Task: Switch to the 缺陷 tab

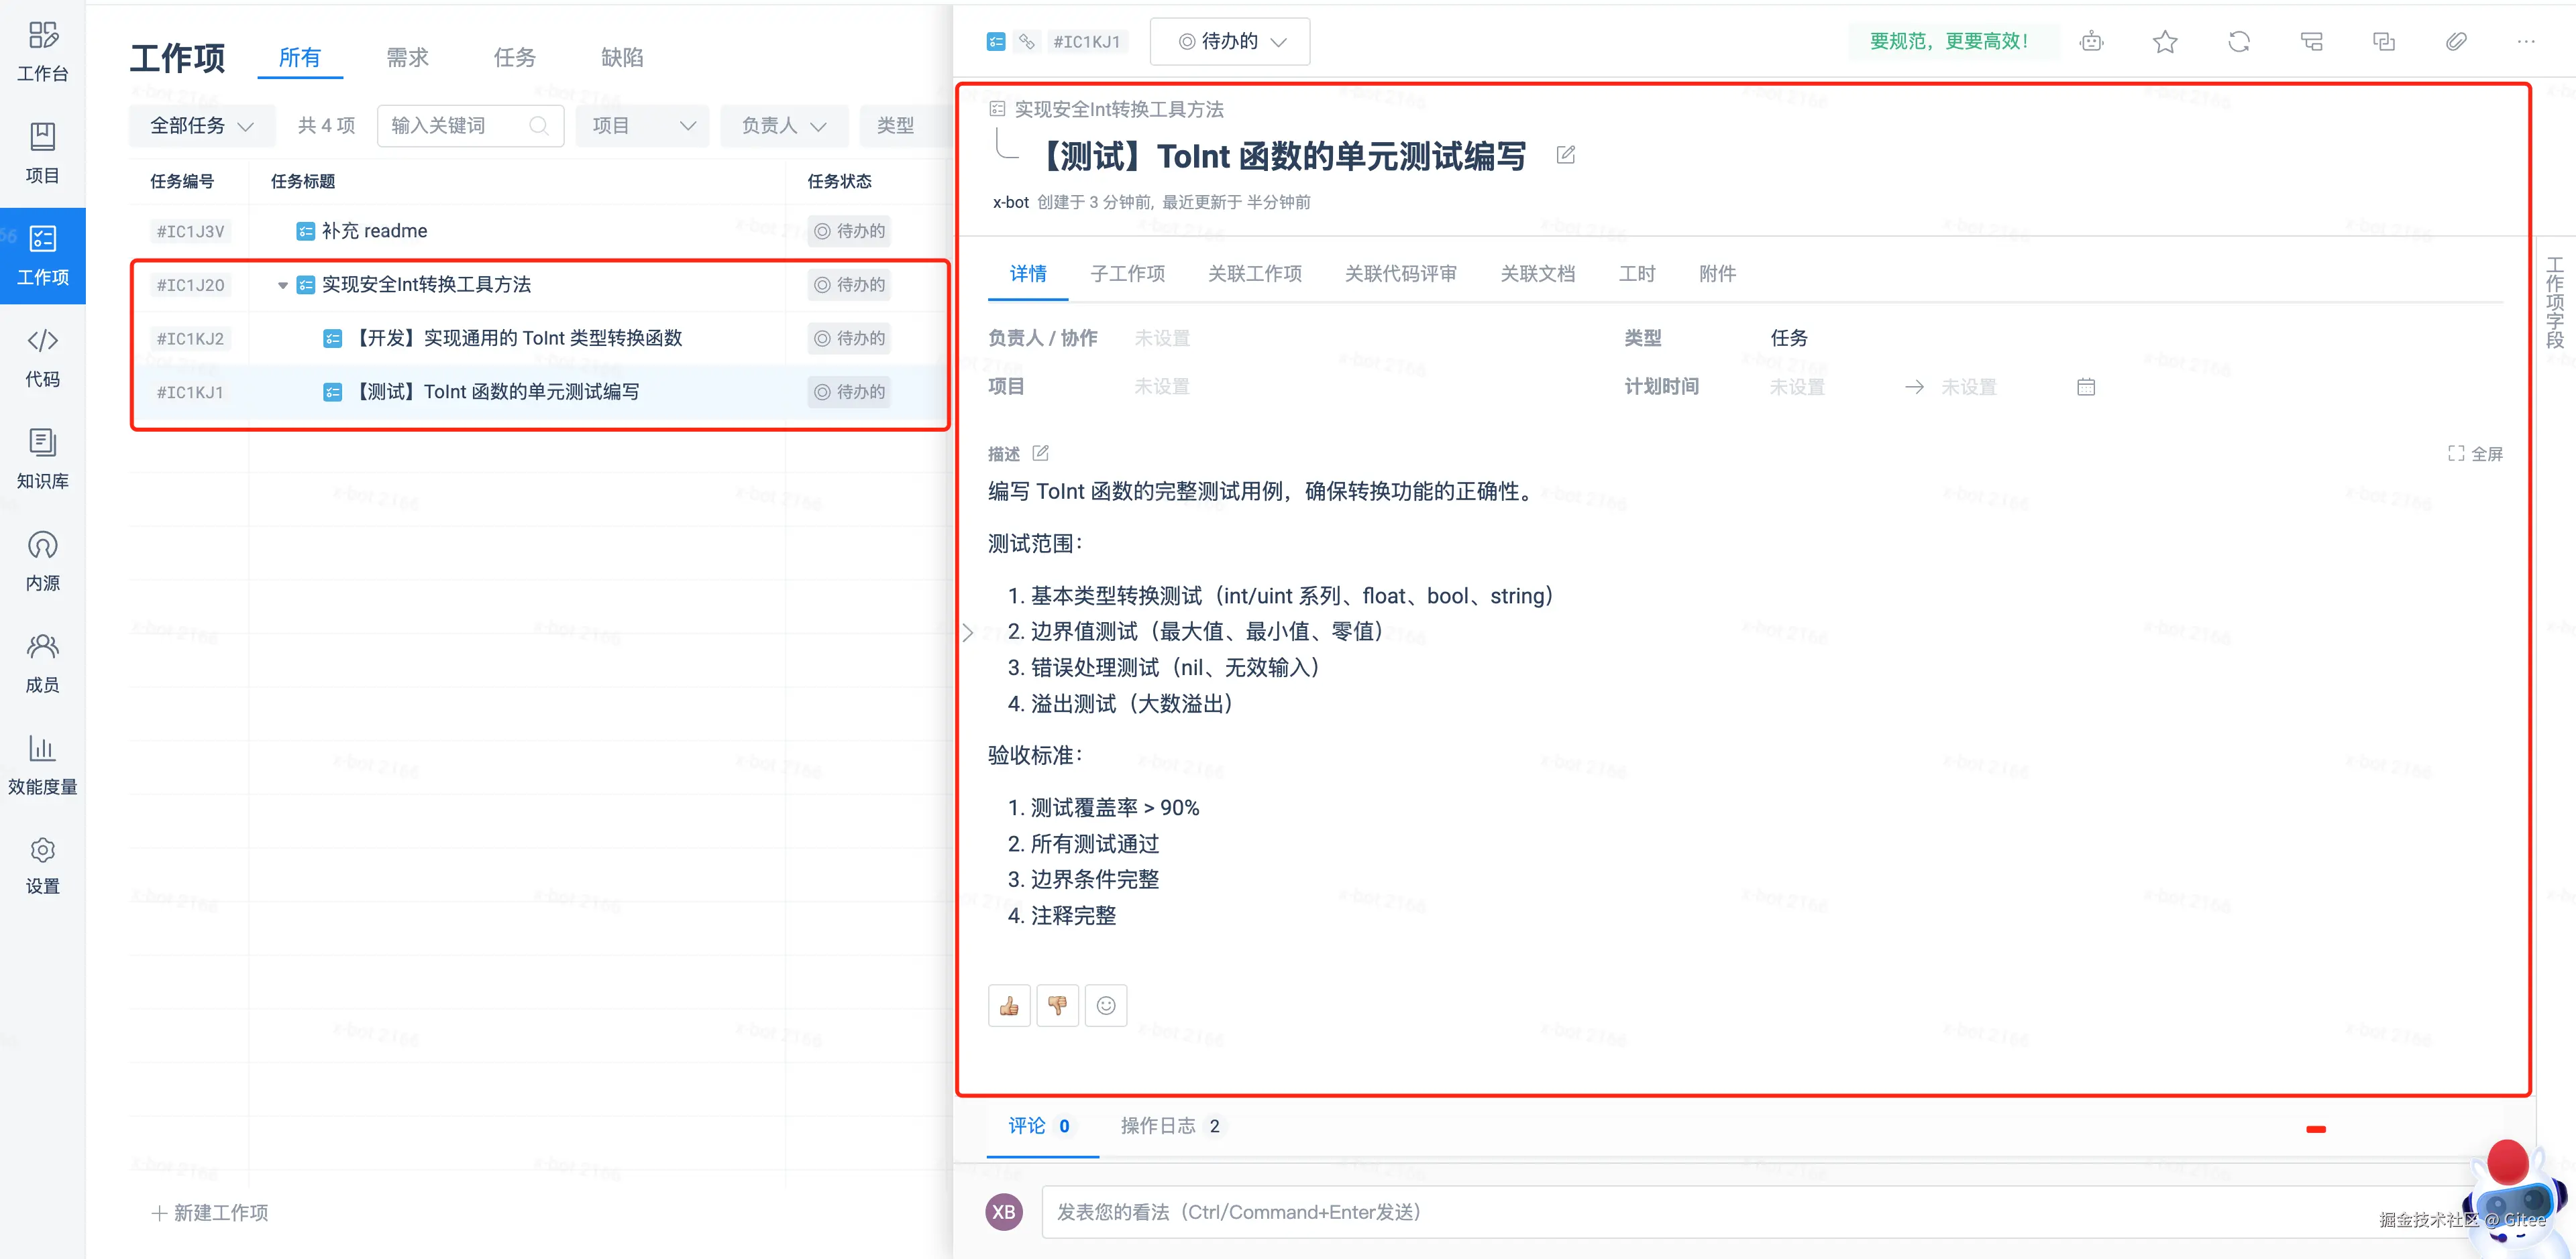Action: 621,58
